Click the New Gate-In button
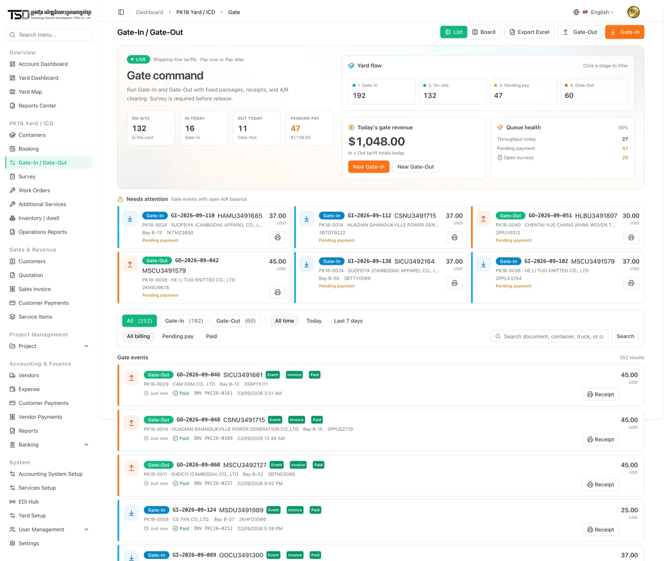 click(369, 167)
